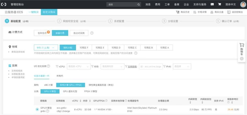Open 简体中文 language menu
Image resolution: width=247 pixels, height=115 pixels.
[x=231, y=4]
